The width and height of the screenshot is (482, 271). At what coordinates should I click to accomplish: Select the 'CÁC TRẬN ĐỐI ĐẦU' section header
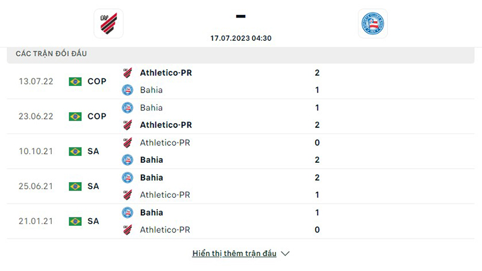(51, 53)
